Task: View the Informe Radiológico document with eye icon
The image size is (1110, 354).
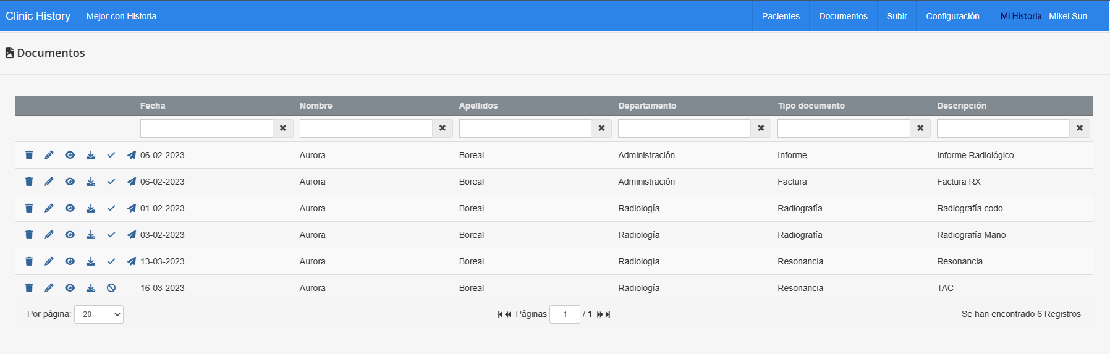Action: (x=70, y=155)
